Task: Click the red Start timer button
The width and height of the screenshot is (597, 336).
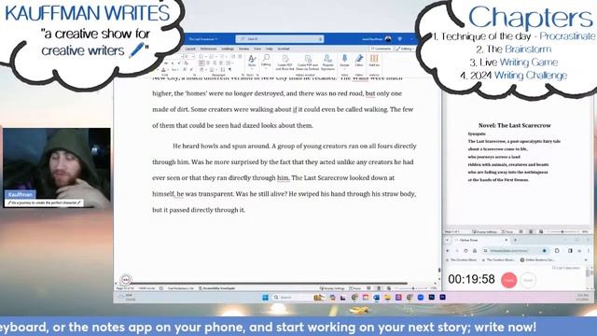Action: point(509,280)
